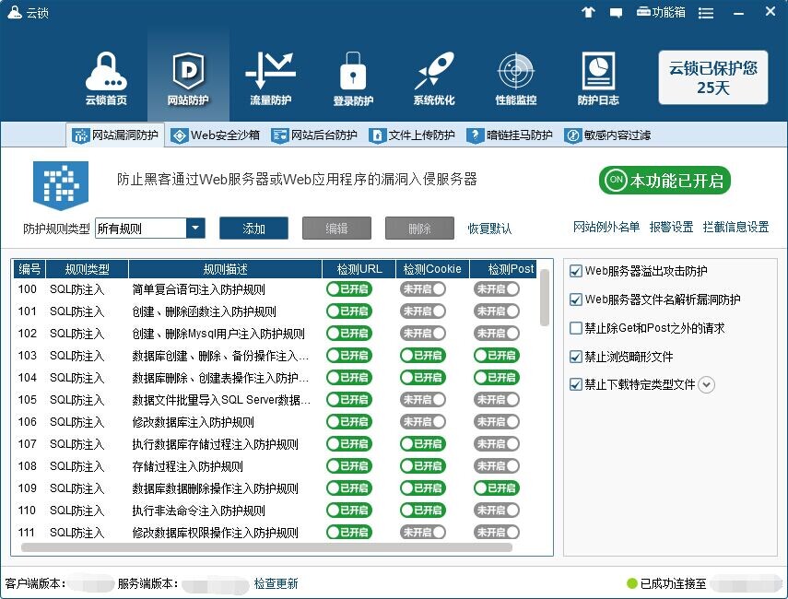
Task: Click the rule list horizontal scrollbar
Action: pyautogui.click(x=267, y=547)
